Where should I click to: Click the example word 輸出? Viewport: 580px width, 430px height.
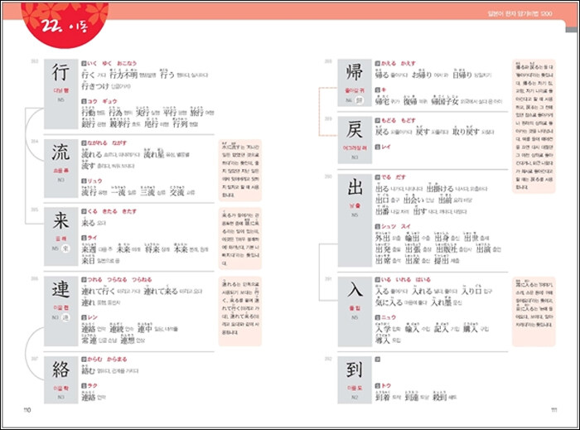(412, 237)
